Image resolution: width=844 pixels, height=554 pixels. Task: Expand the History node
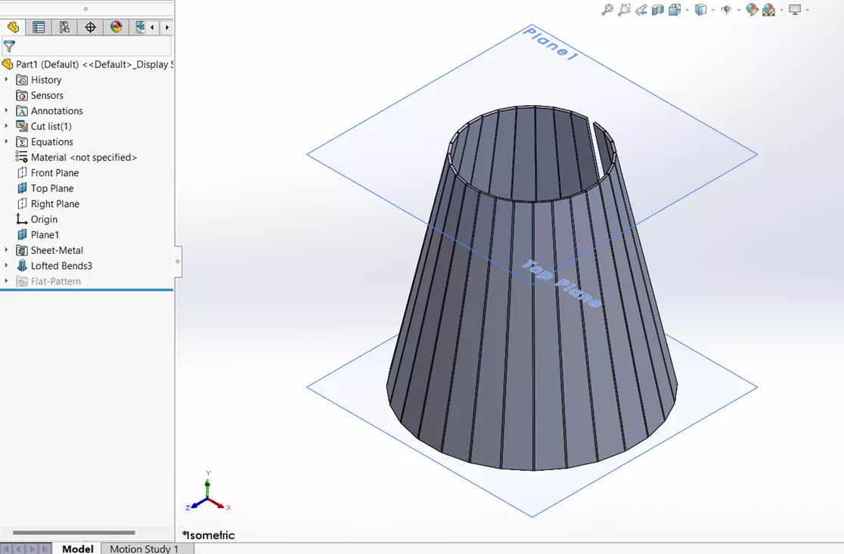tap(7, 79)
